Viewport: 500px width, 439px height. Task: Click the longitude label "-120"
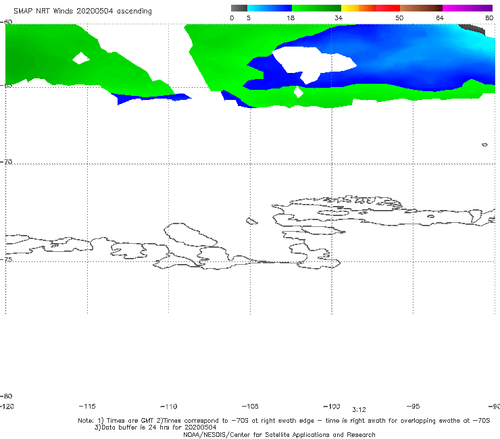coord(7,407)
